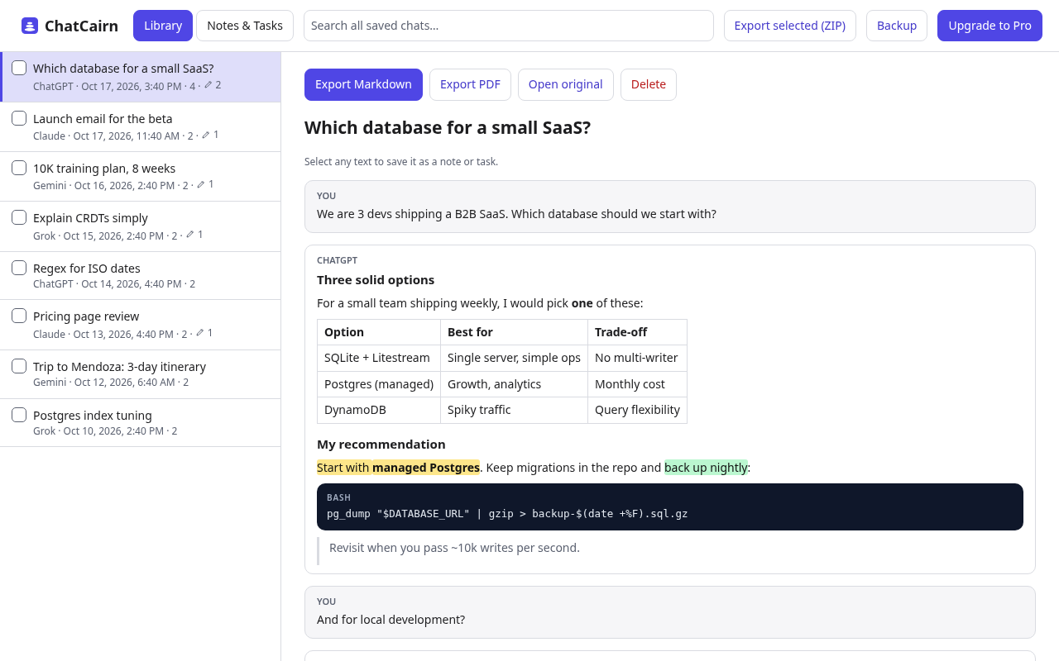The height and width of the screenshot is (661, 1059).
Task: Click the pencil notes icon on "Launch email for the beta" row
Action: (206, 134)
